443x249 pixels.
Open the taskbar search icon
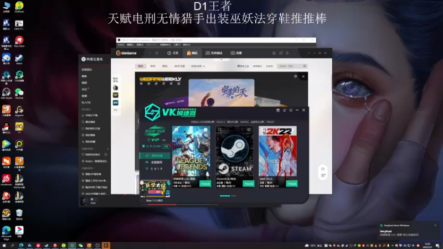(x=12, y=246)
